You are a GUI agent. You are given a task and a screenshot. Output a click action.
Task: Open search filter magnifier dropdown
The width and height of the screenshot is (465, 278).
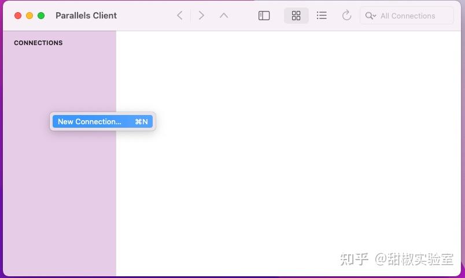pos(371,16)
